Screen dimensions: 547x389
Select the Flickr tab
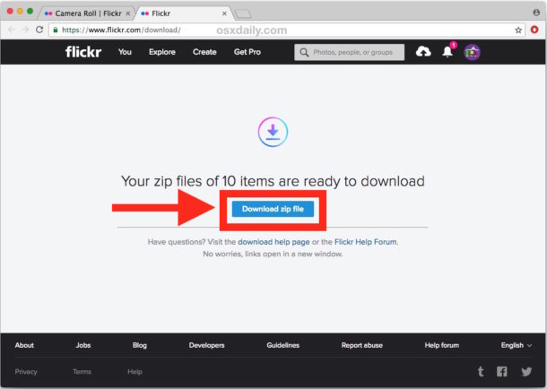183,13
